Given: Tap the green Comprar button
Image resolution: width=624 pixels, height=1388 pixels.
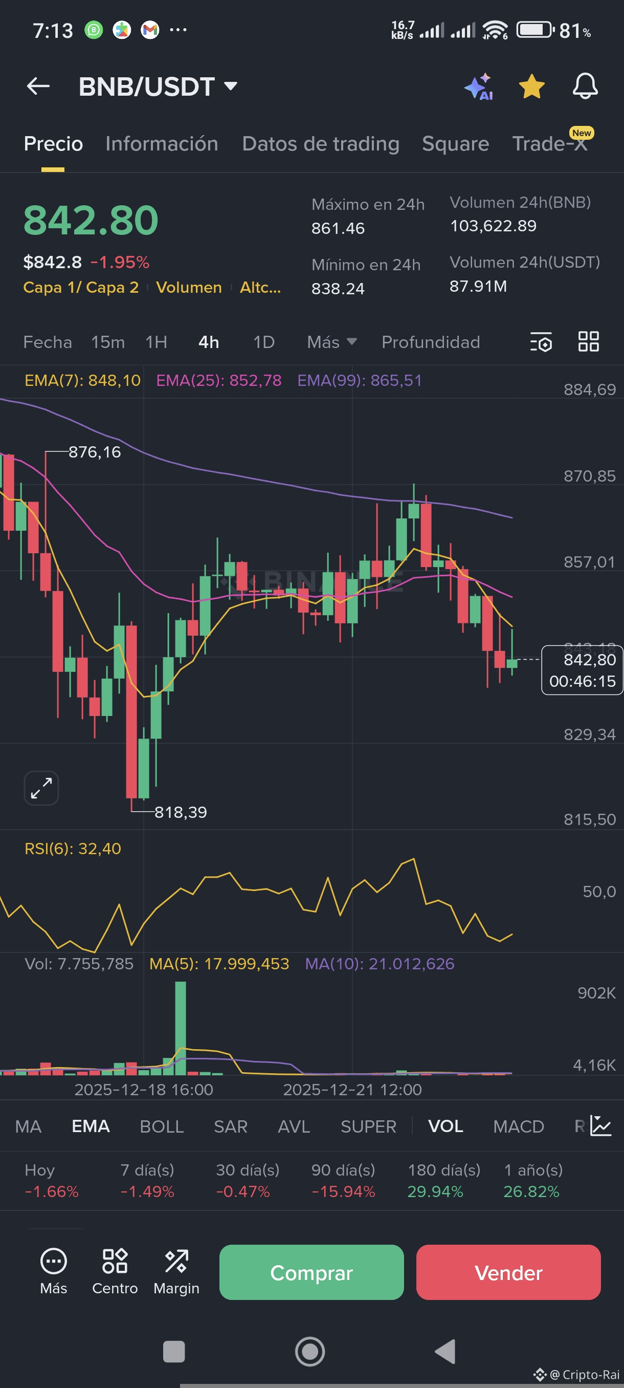Looking at the screenshot, I should (311, 1272).
